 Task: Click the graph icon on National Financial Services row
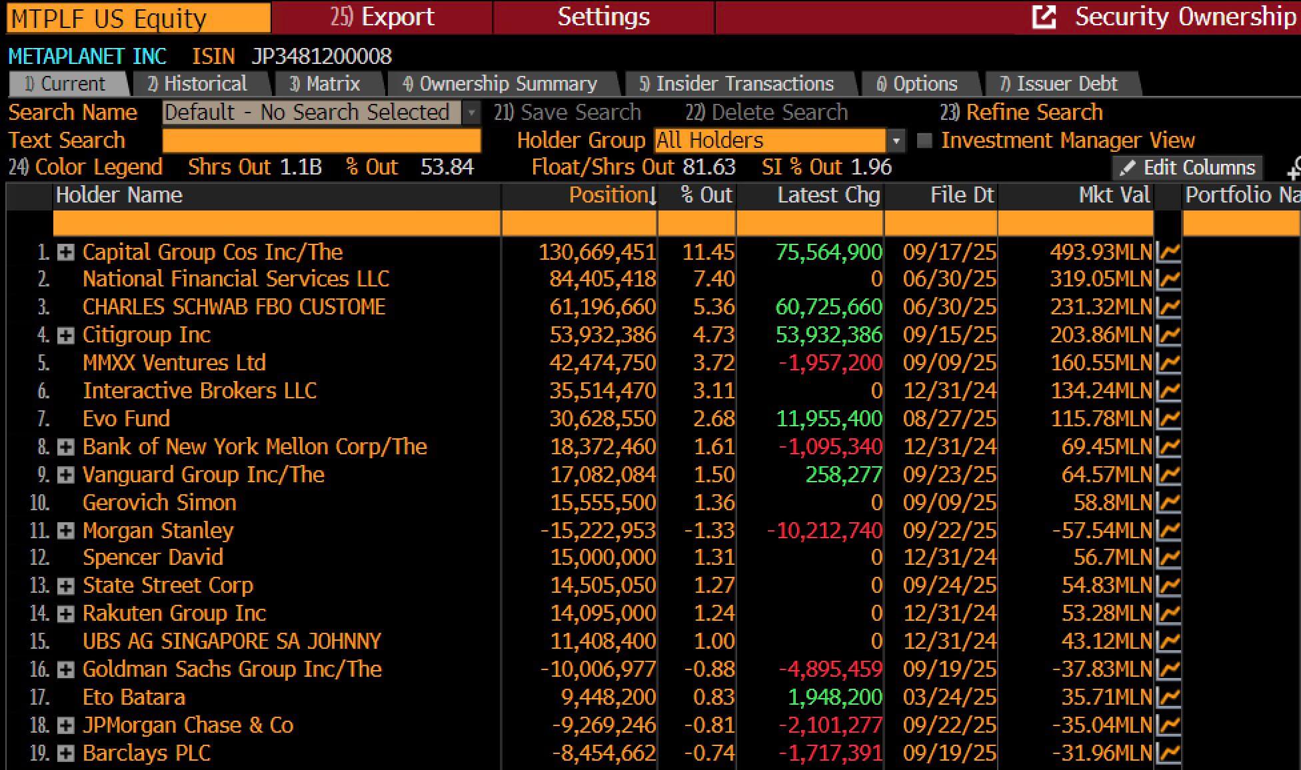point(1170,278)
